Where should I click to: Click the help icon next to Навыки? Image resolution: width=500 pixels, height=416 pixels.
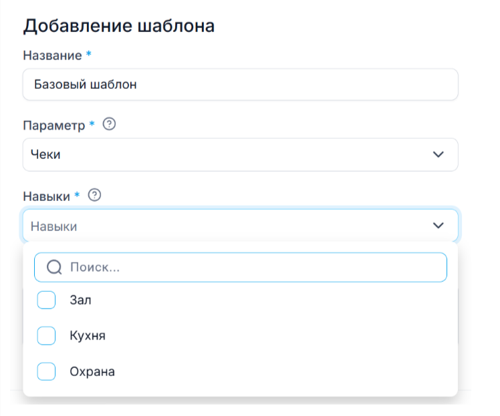[95, 196]
